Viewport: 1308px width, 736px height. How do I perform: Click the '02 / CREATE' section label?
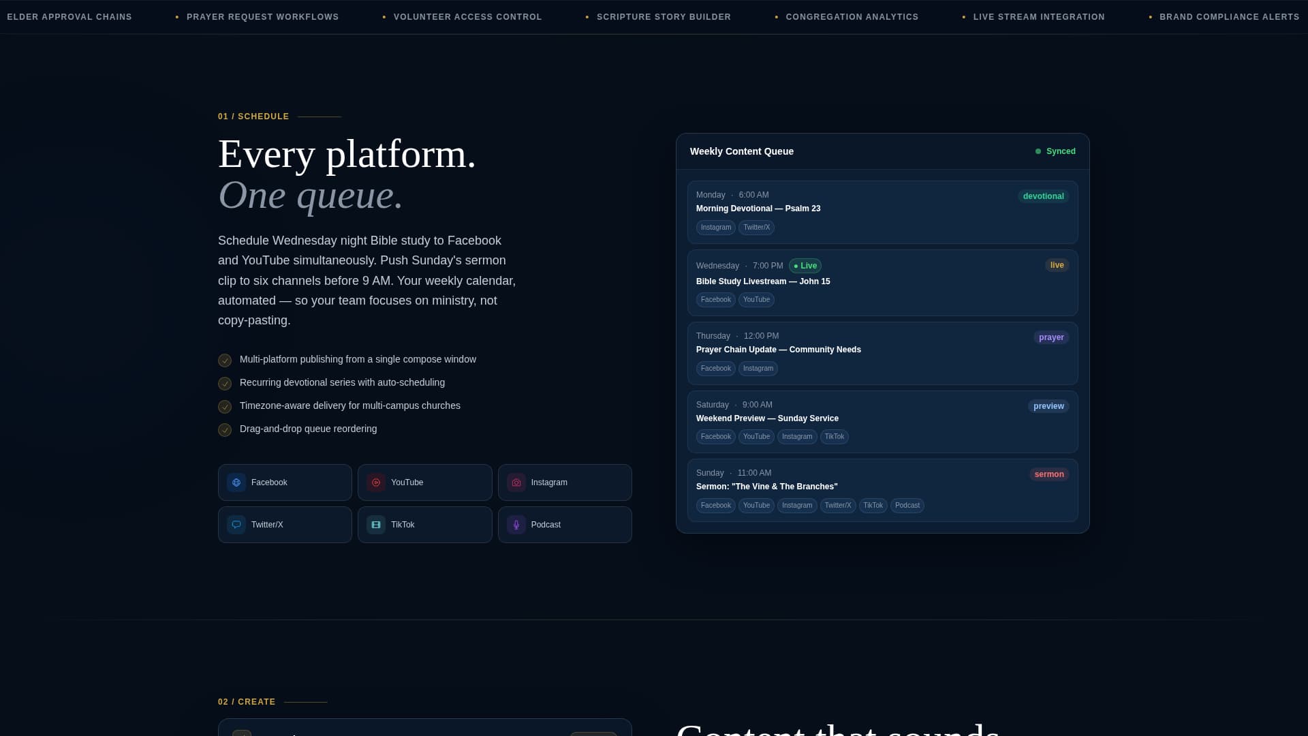tap(247, 702)
